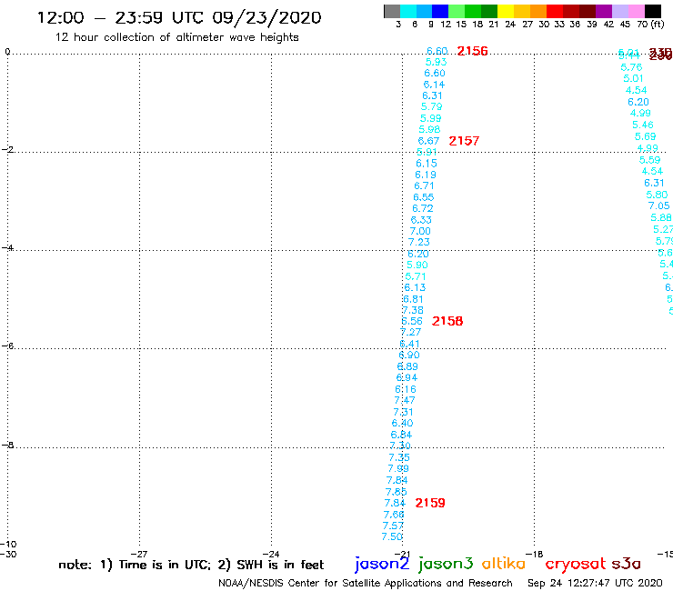
Task: Select wave height value 5.46
Action: click(643, 125)
